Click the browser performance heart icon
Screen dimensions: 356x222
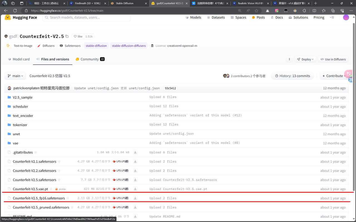tap(342, 11)
